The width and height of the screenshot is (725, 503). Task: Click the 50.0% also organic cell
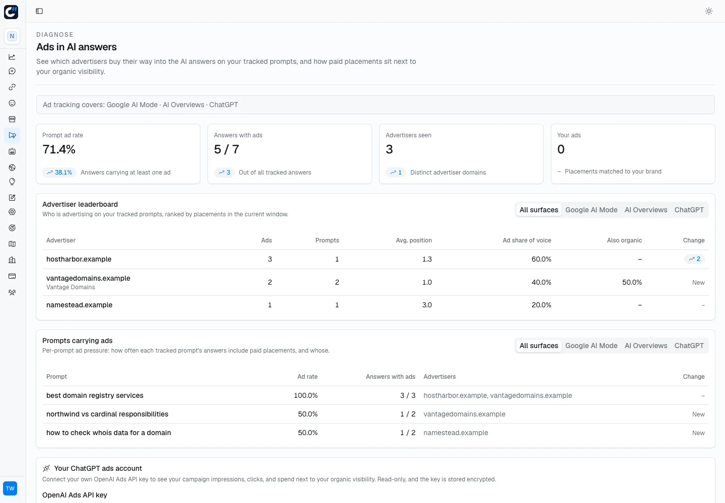point(632,282)
